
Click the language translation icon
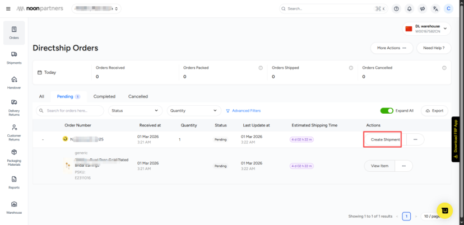point(435,8)
